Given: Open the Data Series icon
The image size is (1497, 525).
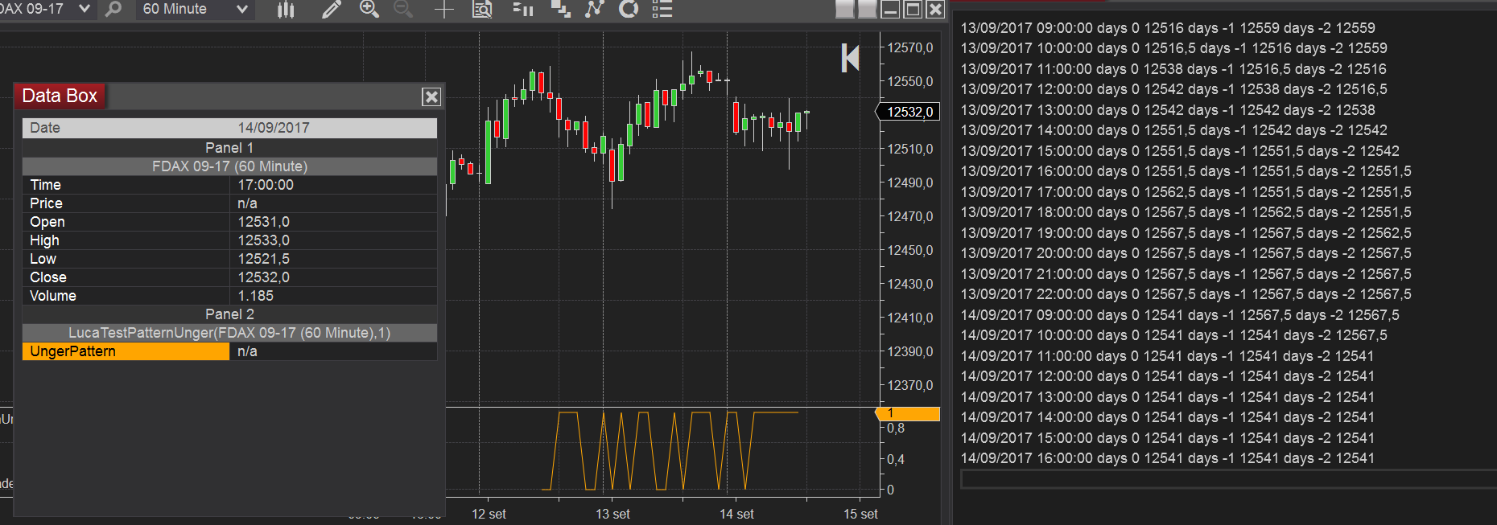Looking at the screenshot, I should 560,9.
